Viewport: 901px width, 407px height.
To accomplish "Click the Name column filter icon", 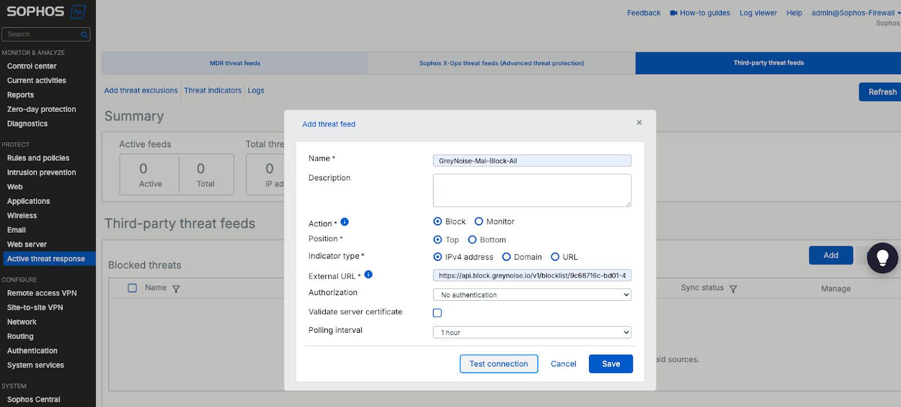I will (176, 289).
